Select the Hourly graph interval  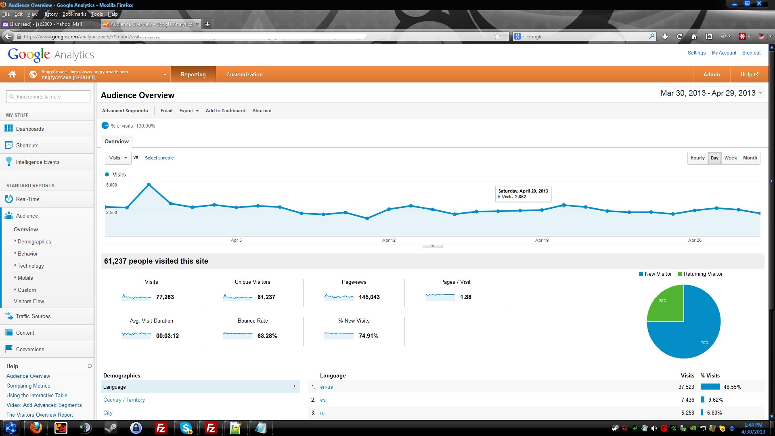point(697,158)
